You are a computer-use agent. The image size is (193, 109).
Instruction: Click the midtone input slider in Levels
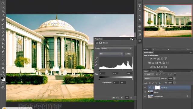pyautogui.click(x=123, y=70)
